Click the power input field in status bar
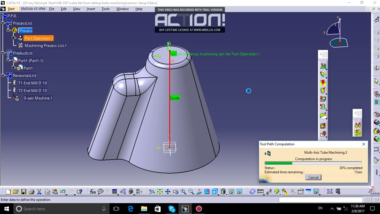Image resolution: width=380 pixels, height=214 pixels. (x=320, y=200)
